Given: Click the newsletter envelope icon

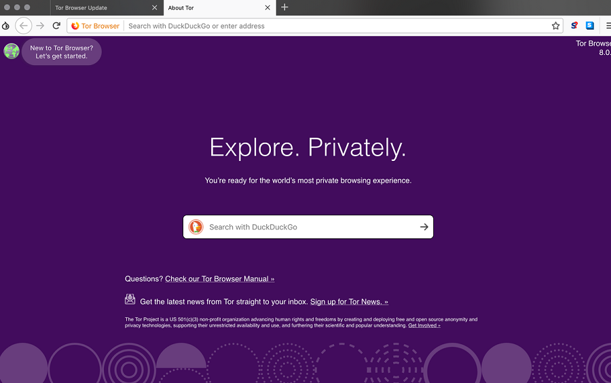Looking at the screenshot, I should pos(130,299).
